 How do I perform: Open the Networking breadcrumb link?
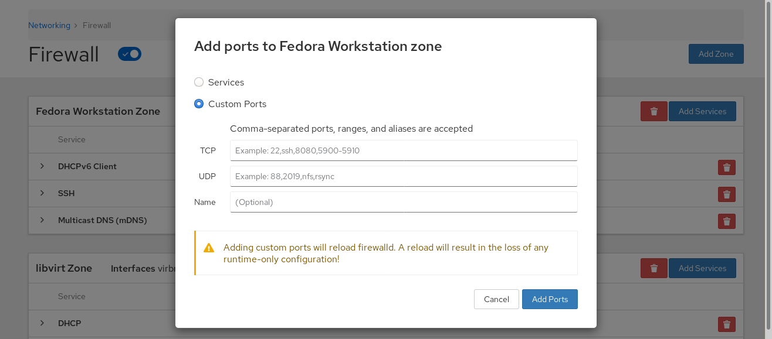coord(49,25)
